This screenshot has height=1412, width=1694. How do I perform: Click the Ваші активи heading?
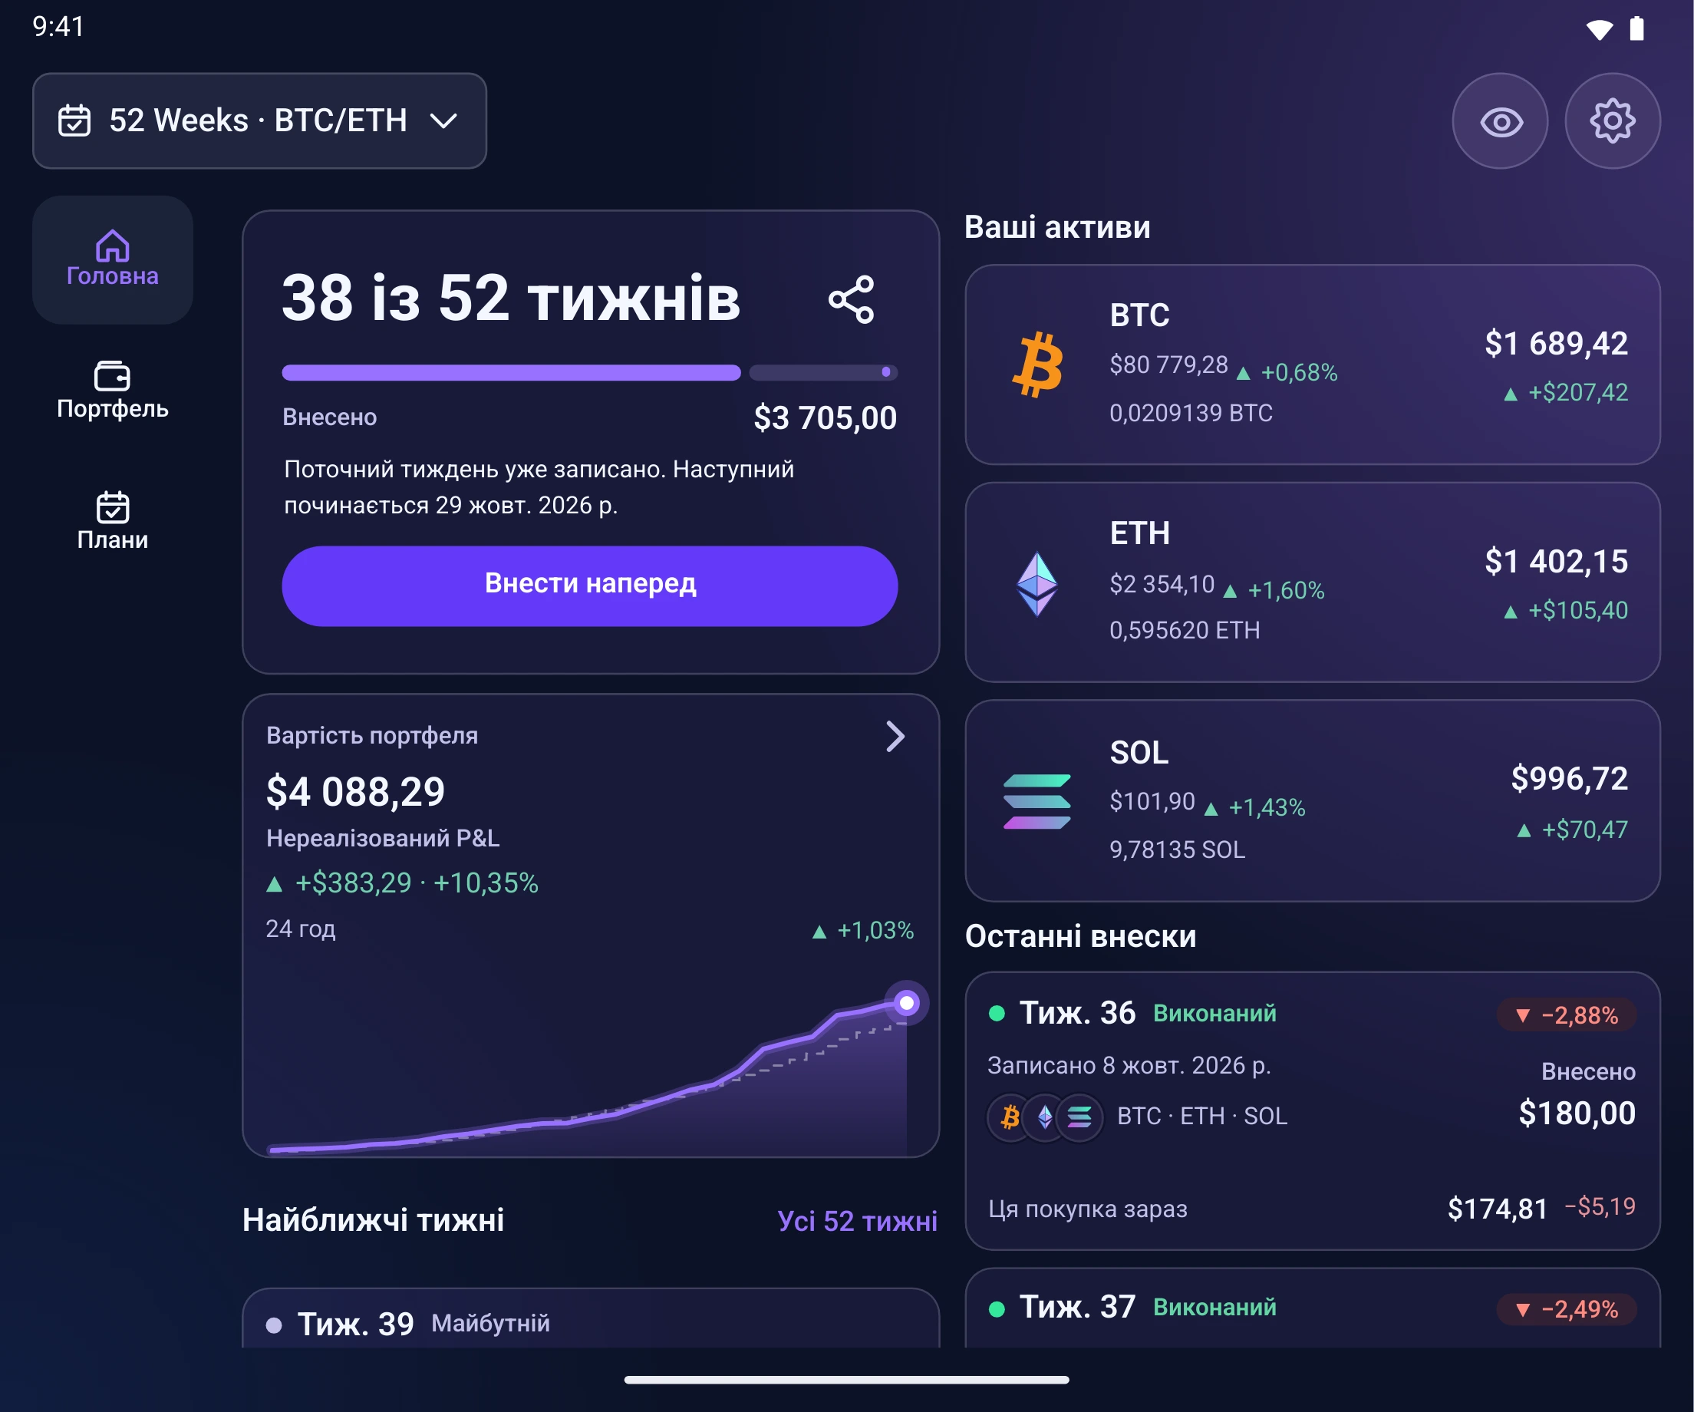(1057, 228)
